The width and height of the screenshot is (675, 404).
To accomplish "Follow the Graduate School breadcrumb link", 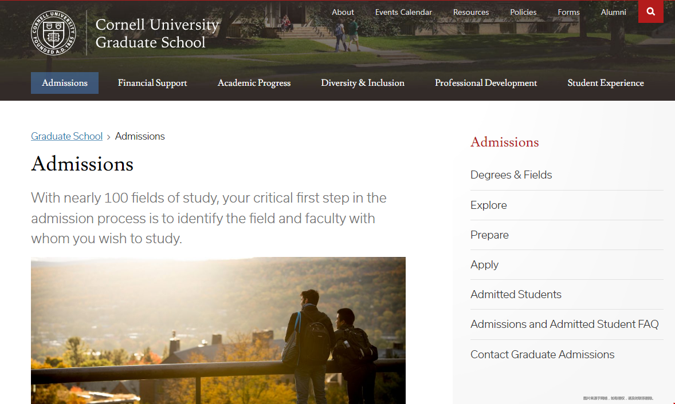I will [x=66, y=136].
